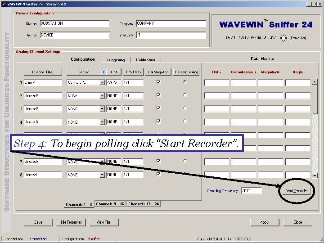Click the clock icon next to date time
The height and width of the screenshot is (243, 324).
point(283,38)
